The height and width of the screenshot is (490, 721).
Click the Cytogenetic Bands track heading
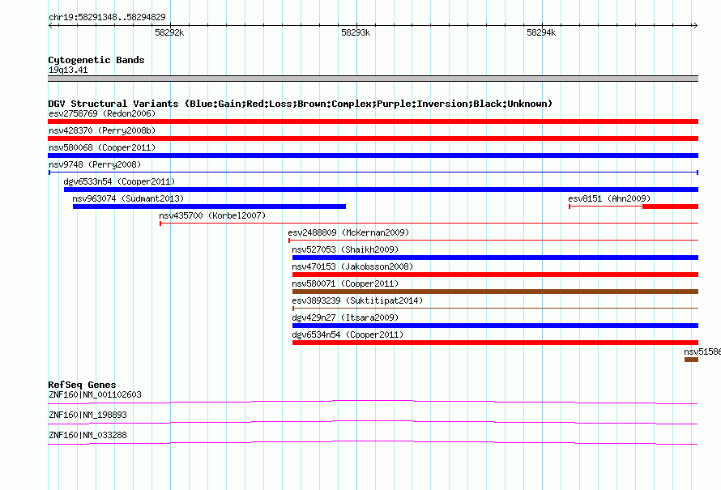96,60
